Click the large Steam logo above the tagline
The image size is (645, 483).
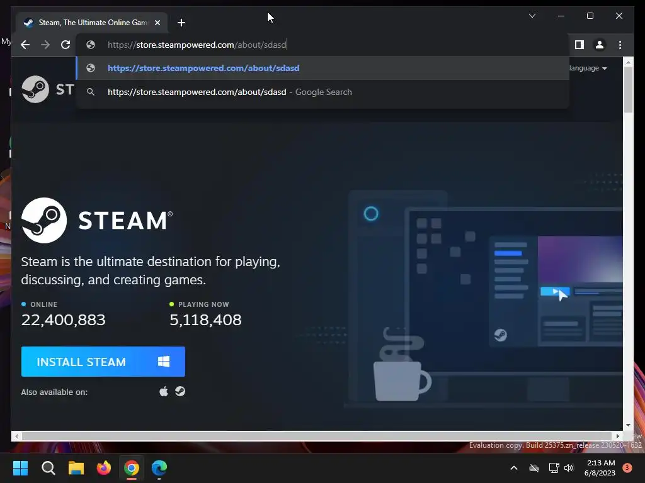[97, 221]
